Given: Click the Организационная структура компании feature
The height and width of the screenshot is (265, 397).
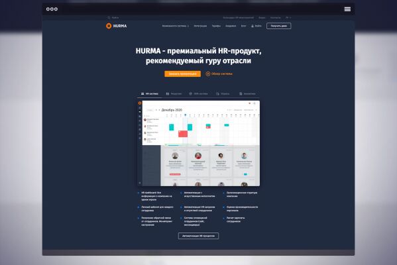Looking at the screenshot, I should click(x=242, y=194).
